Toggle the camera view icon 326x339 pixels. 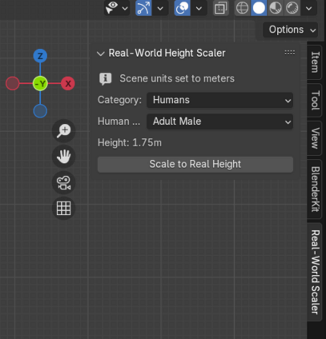tap(64, 182)
